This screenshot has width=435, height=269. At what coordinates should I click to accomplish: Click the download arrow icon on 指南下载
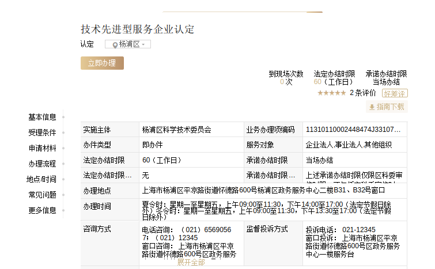click(x=372, y=107)
